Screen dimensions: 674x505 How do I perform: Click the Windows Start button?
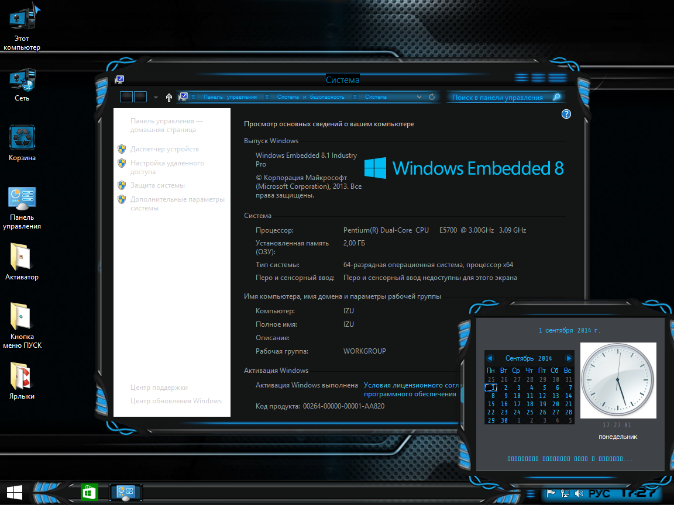coord(14,493)
